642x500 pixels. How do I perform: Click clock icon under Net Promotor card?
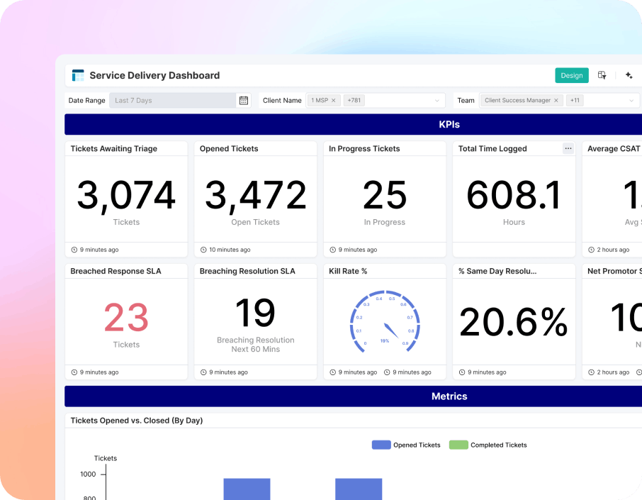(x=591, y=372)
